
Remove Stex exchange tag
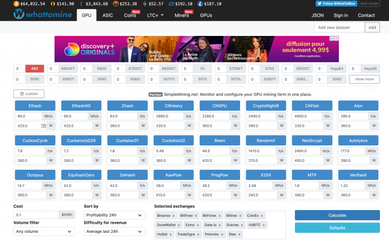239,234
